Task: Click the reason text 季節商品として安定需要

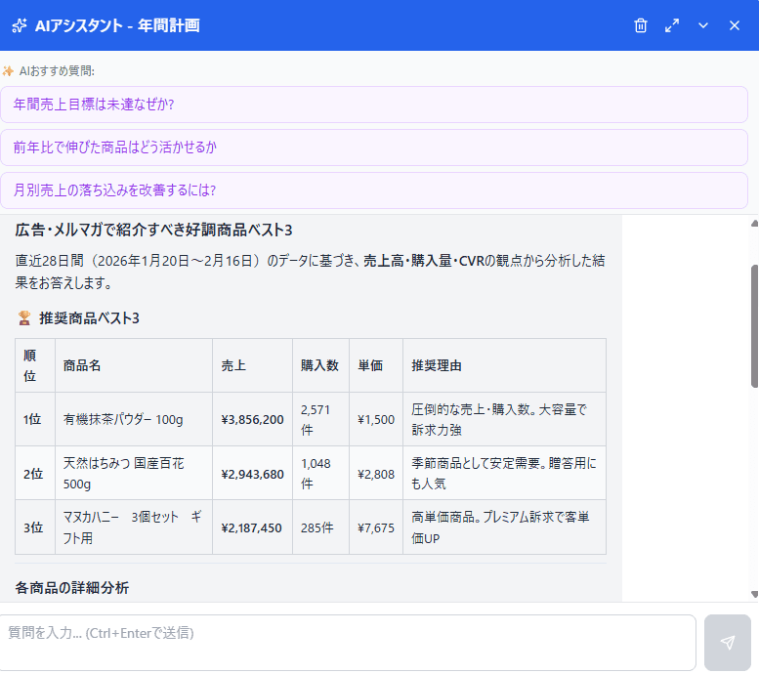Action: click(x=476, y=463)
